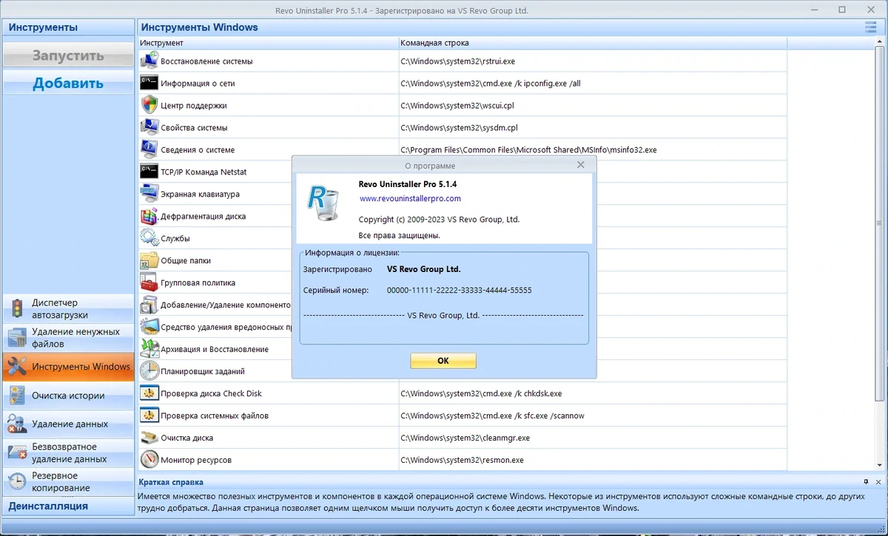This screenshot has width=888, height=536.
Task: Collapse the Инструменты sidebar header
Action: pyautogui.click(x=68, y=27)
